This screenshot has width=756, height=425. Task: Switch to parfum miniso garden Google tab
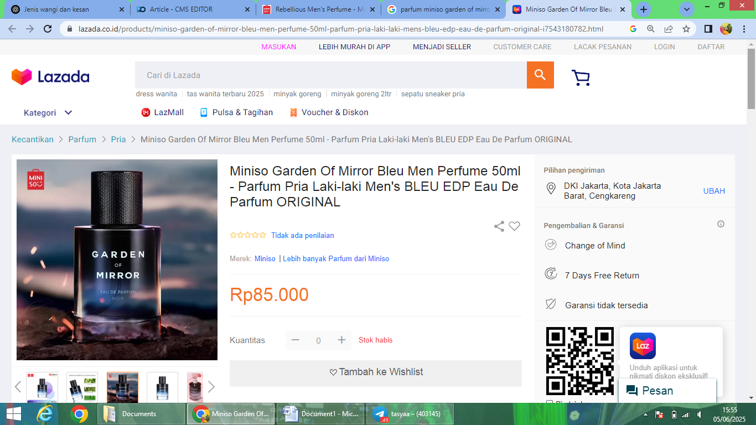point(444,9)
